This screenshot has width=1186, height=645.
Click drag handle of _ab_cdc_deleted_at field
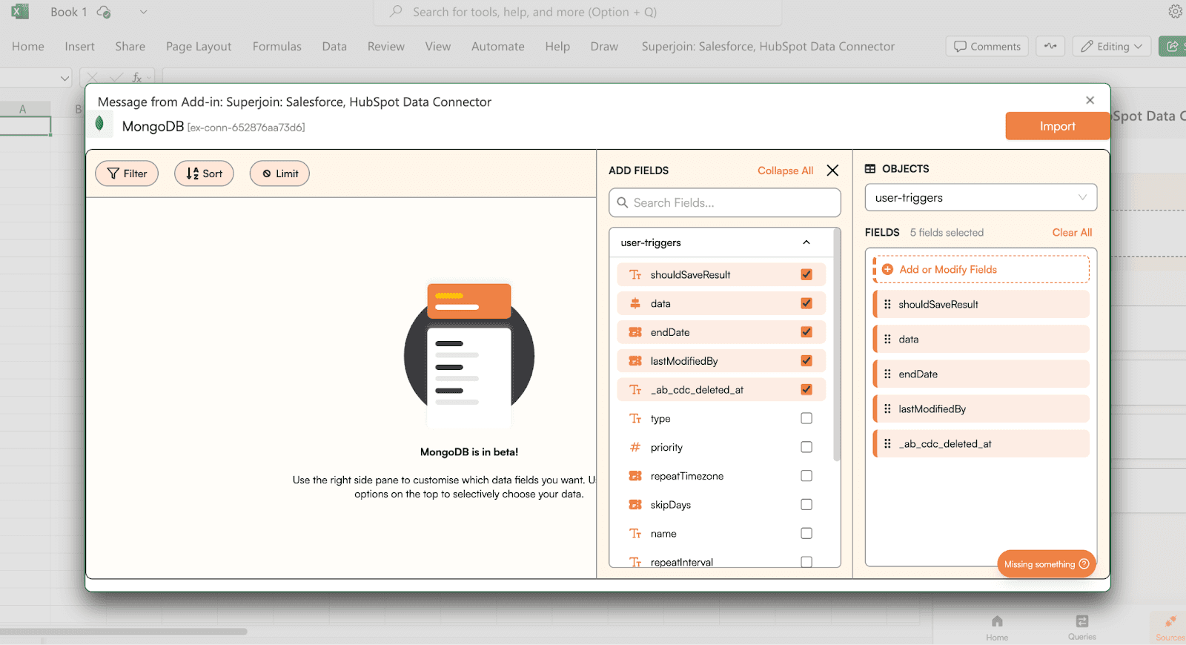pyautogui.click(x=887, y=443)
